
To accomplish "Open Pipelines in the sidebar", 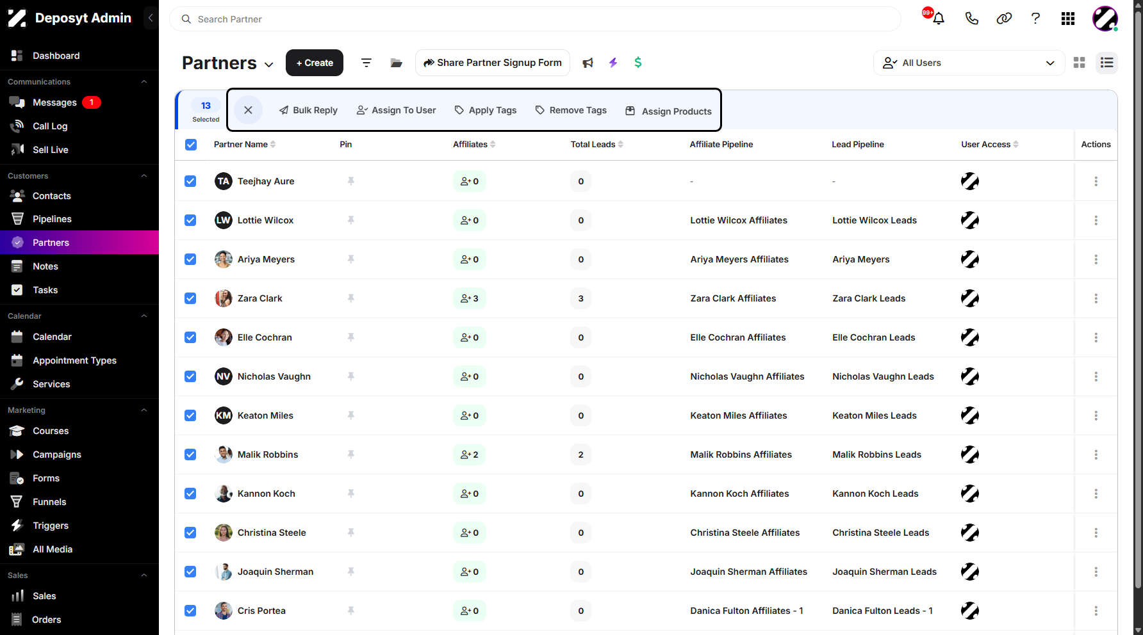I will click(x=52, y=219).
